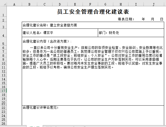Select the 合理化建议评审会意见 cell

pyautogui.click(x=41, y=107)
